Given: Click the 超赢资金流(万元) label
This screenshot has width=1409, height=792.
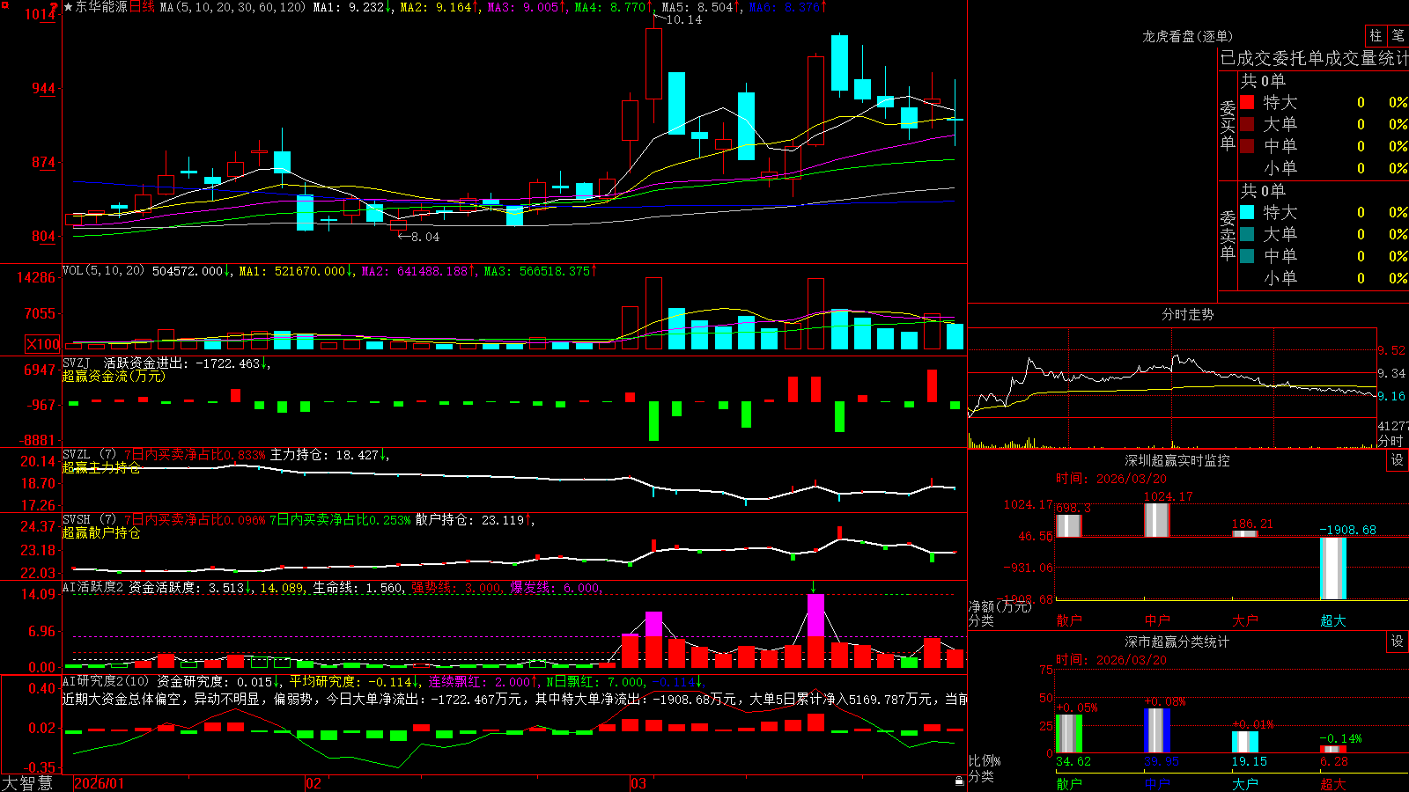Looking at the screenshot, I should click(114, 376).
